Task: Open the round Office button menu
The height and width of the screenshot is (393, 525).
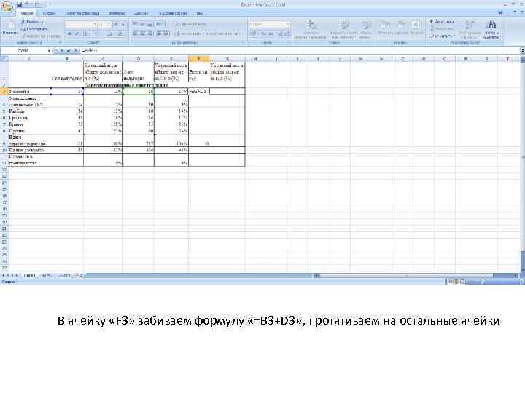Action: coord(7,7)
